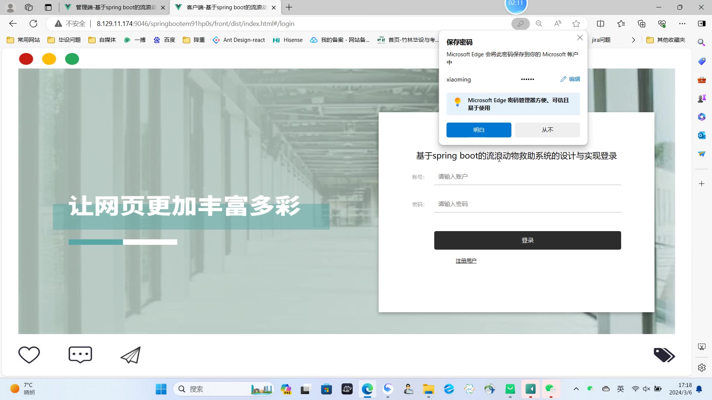712x400 pixels.
Task: Click the price tag icon at bottom right
Action: coord(664,355)
